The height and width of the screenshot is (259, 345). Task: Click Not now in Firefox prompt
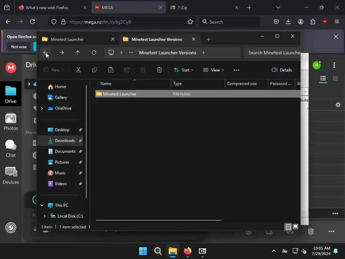coord(19,47)
